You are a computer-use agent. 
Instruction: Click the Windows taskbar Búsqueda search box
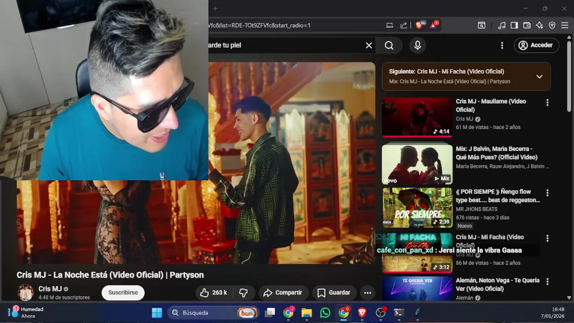[x=213, y=313]
